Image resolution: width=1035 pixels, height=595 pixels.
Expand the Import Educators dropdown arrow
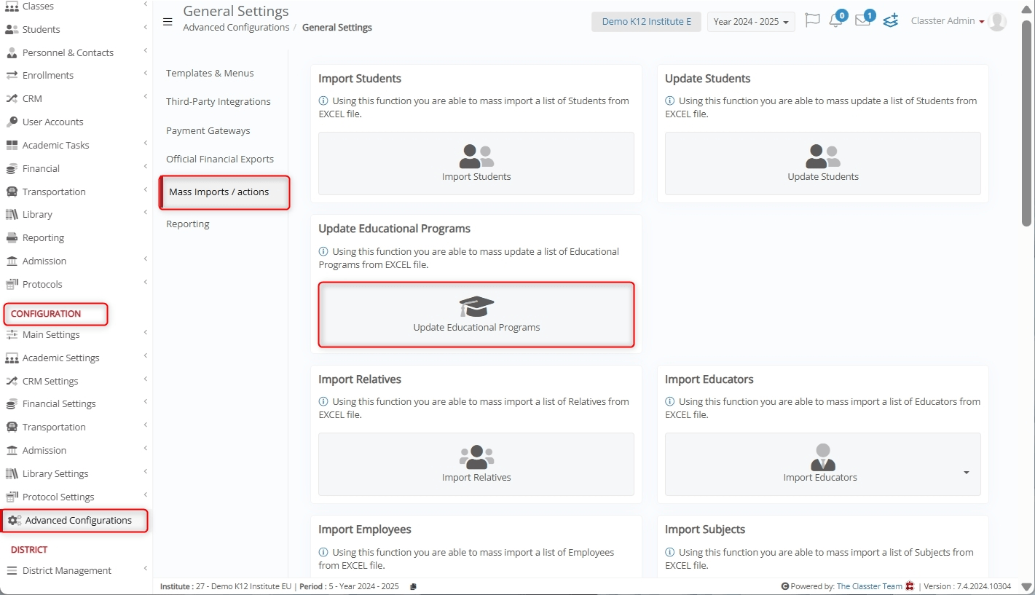[967, 473]
